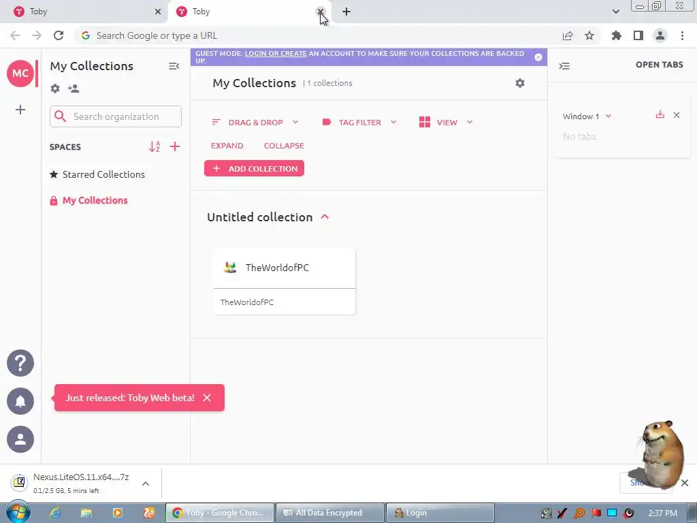Invite a member with the add-person icon
This screenshot has height=523, width=697.
[74, 89]
